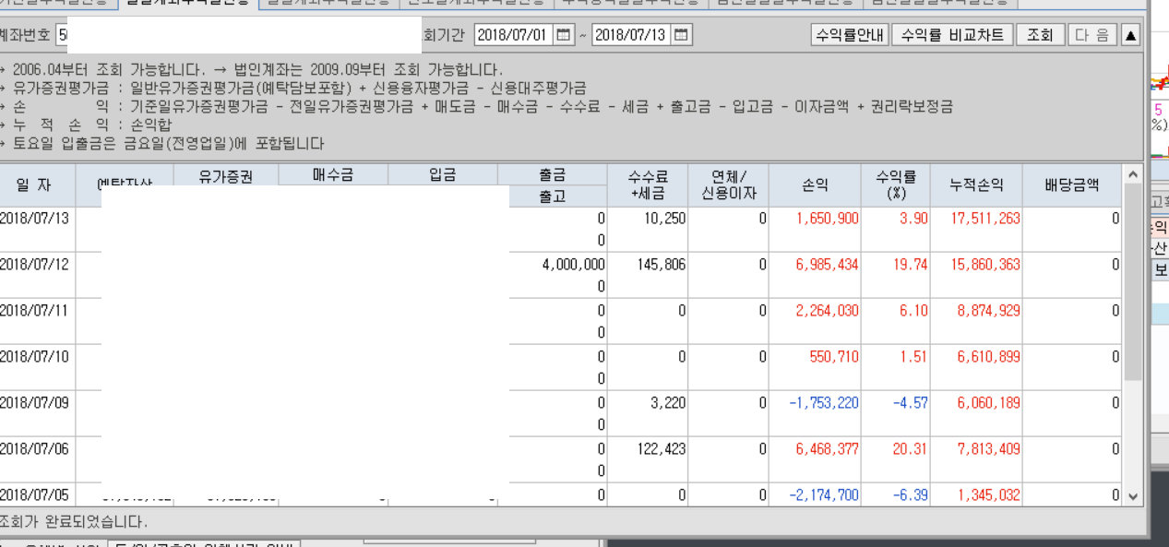Click the 수익률(%) column header
1169x547 pixels.
[x=895, y=185]
